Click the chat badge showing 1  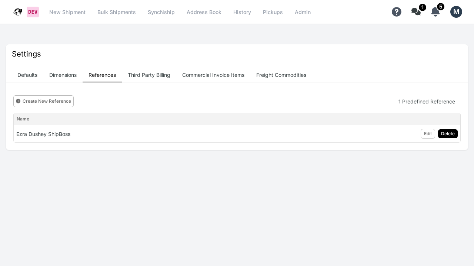tap(423, 7)
